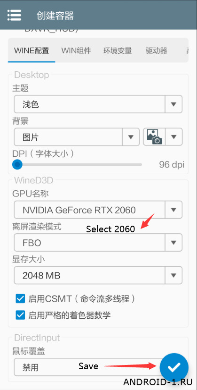Click the NVIDIA GeForce RTX 2060 field
The image size is (197, 390).
(x=89, y=210)
